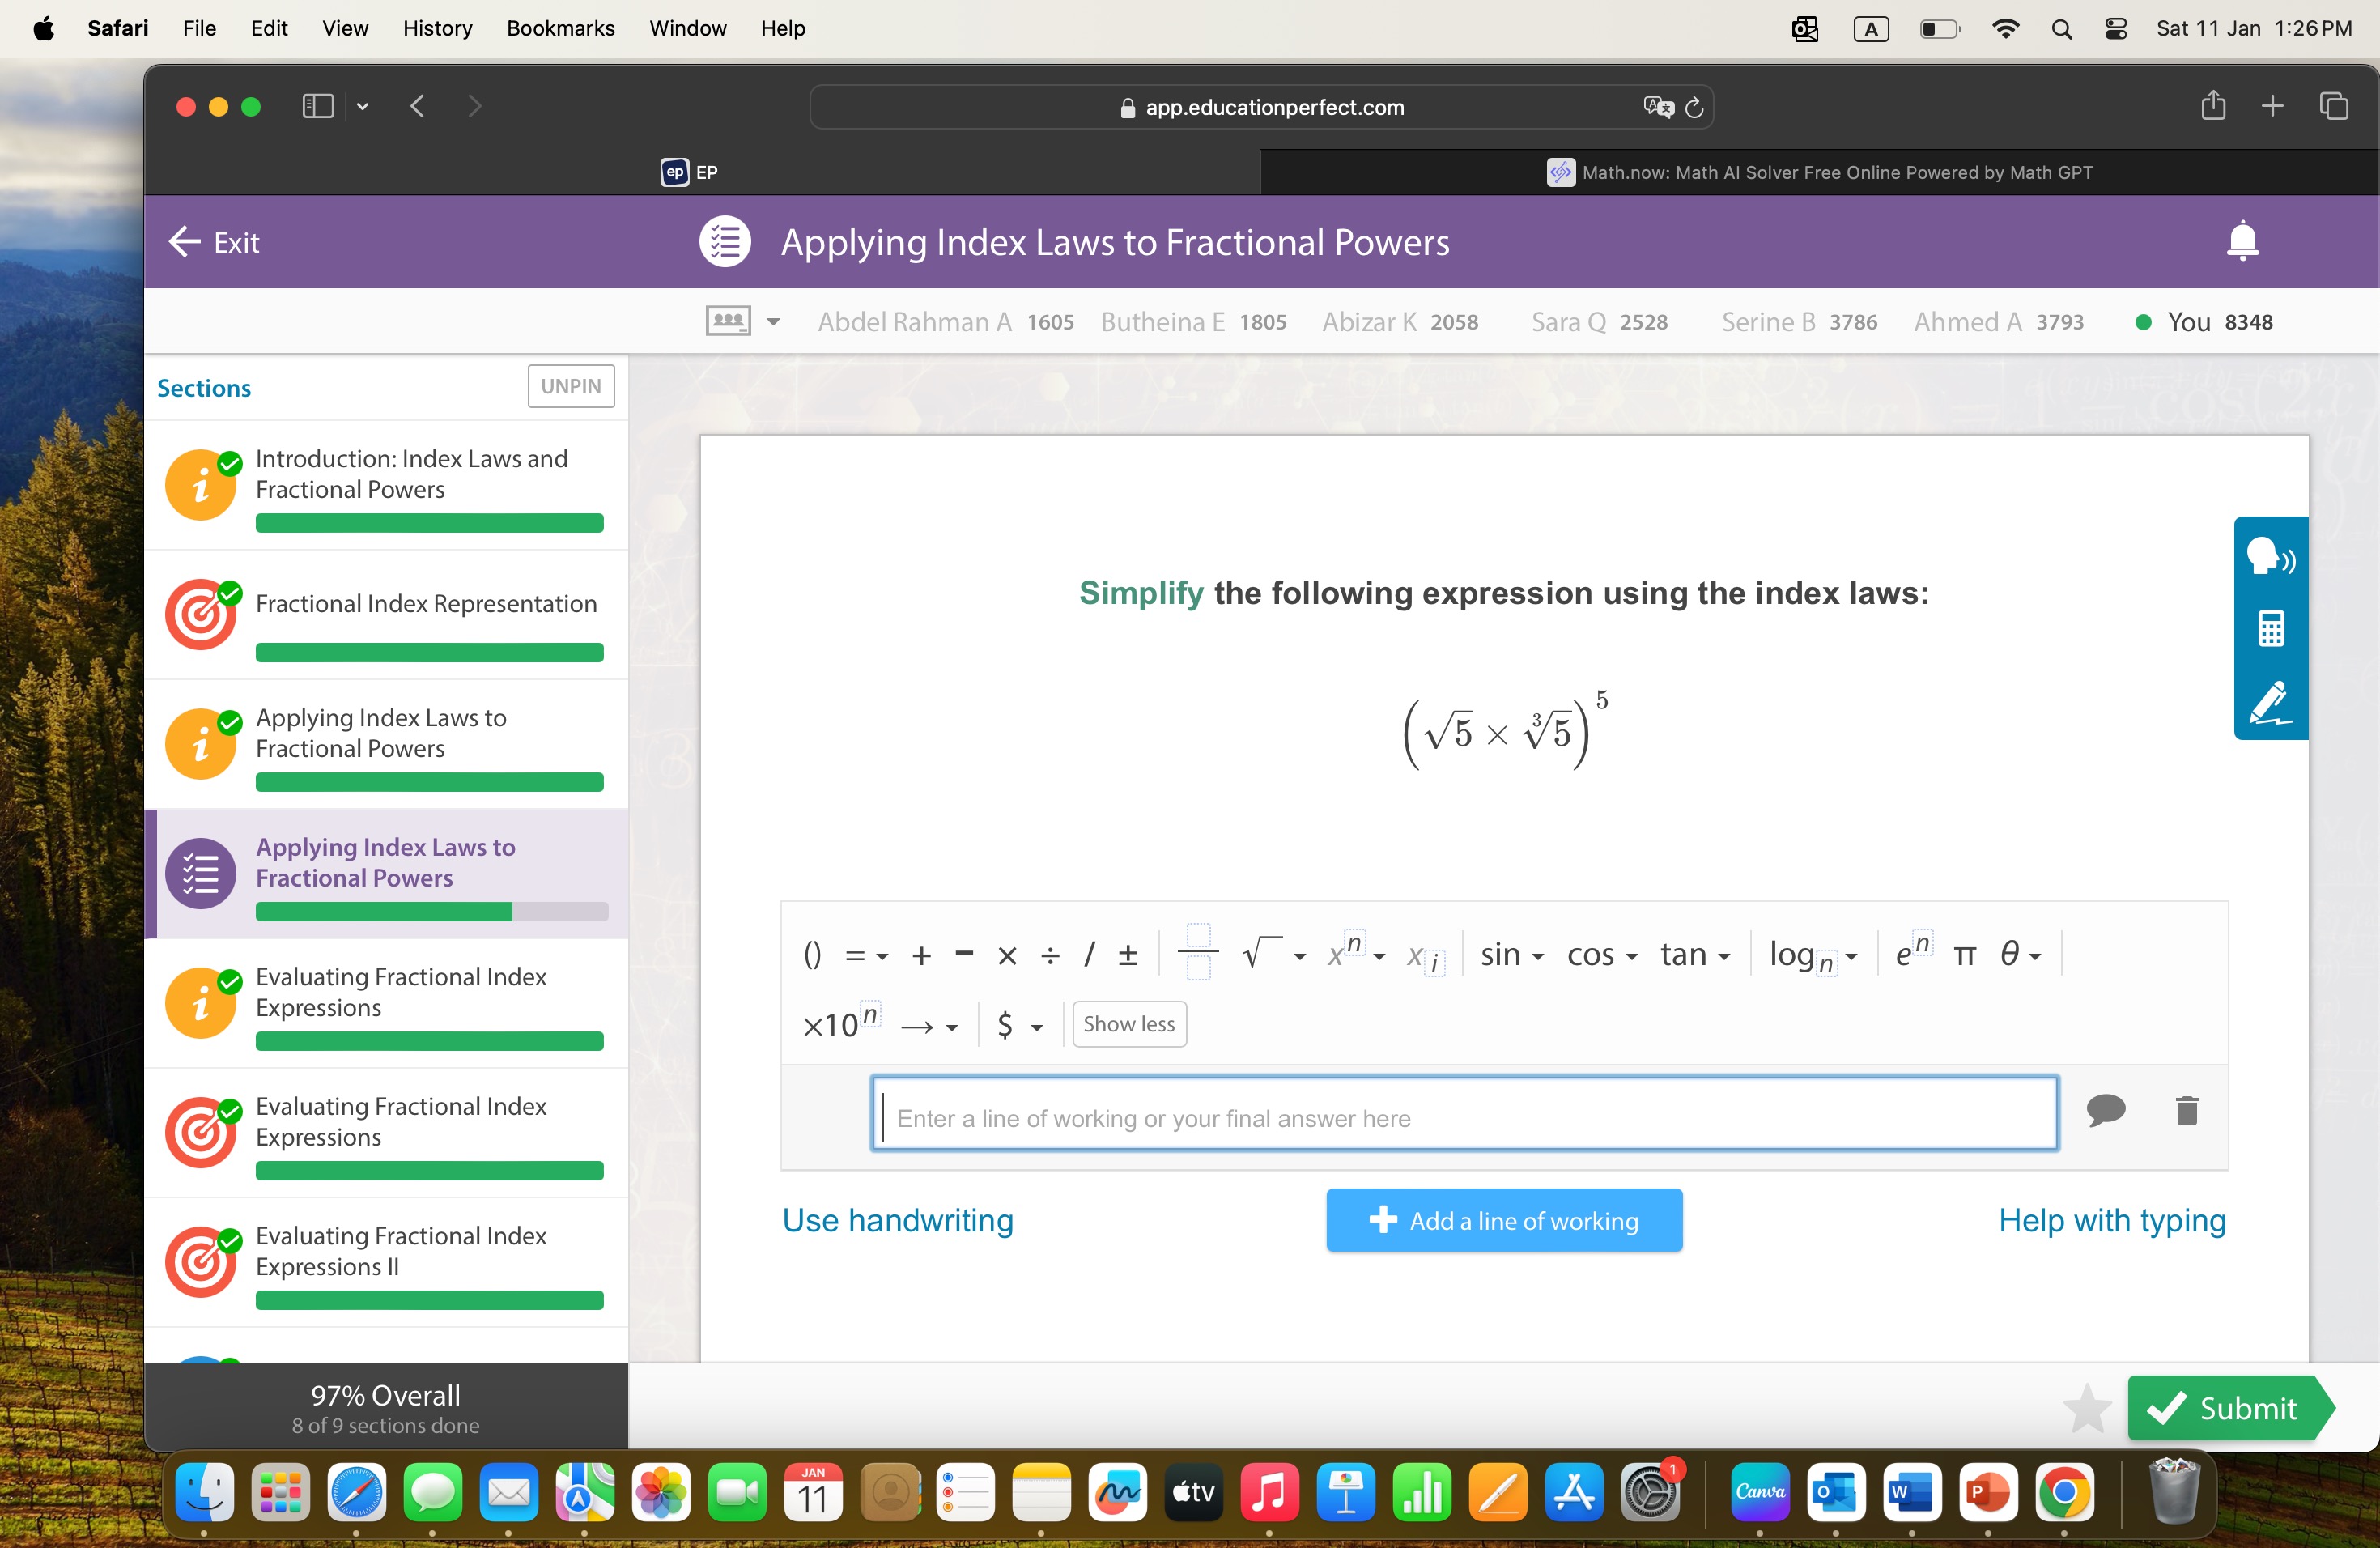The width and height of the screenshot is (2380, 1548).
Task: Insert the ×10 power n template
Action: [841, 1022]
